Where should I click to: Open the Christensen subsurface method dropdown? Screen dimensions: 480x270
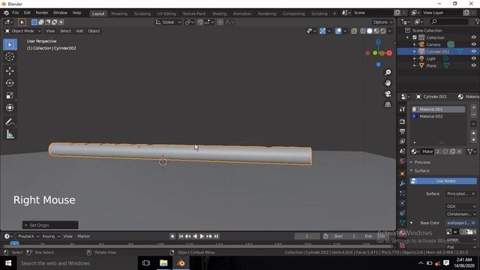click(460, 214)
